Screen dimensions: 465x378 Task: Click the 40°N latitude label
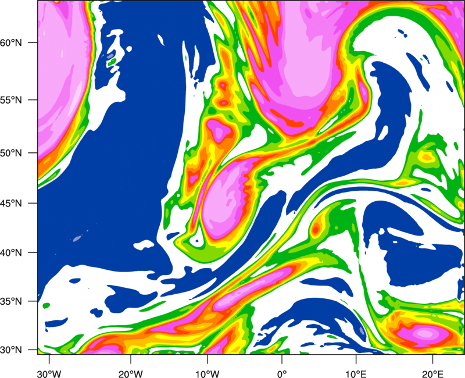pos(11,253)
